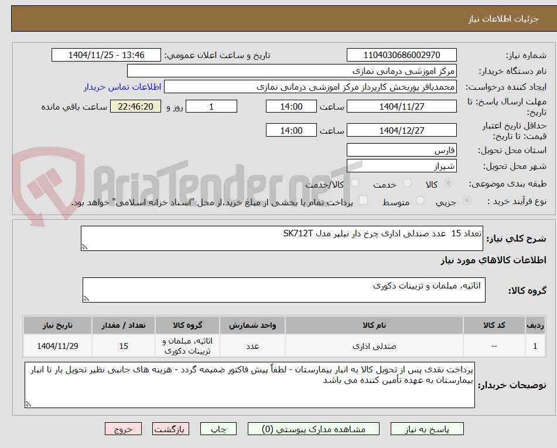Viewport: 557px width, 448px height.
Task: Click the صندلی اداری item name cell
Action: click(x=374, y=345)
